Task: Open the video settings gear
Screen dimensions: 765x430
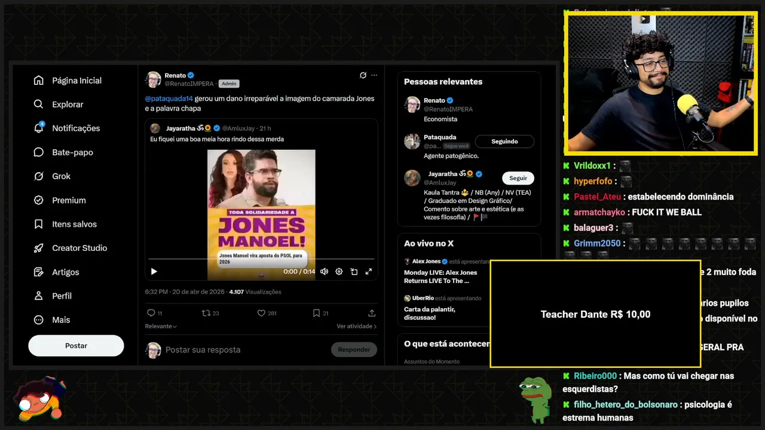Action: 339,271
